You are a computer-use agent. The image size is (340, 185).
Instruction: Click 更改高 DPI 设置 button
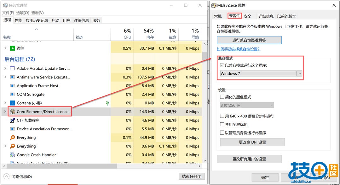click(252, 142)
